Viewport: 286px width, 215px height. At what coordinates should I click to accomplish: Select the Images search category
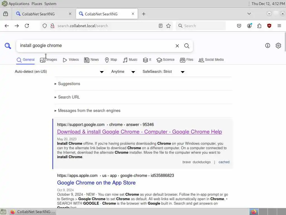pyautogui.click(x=49, y=60)
